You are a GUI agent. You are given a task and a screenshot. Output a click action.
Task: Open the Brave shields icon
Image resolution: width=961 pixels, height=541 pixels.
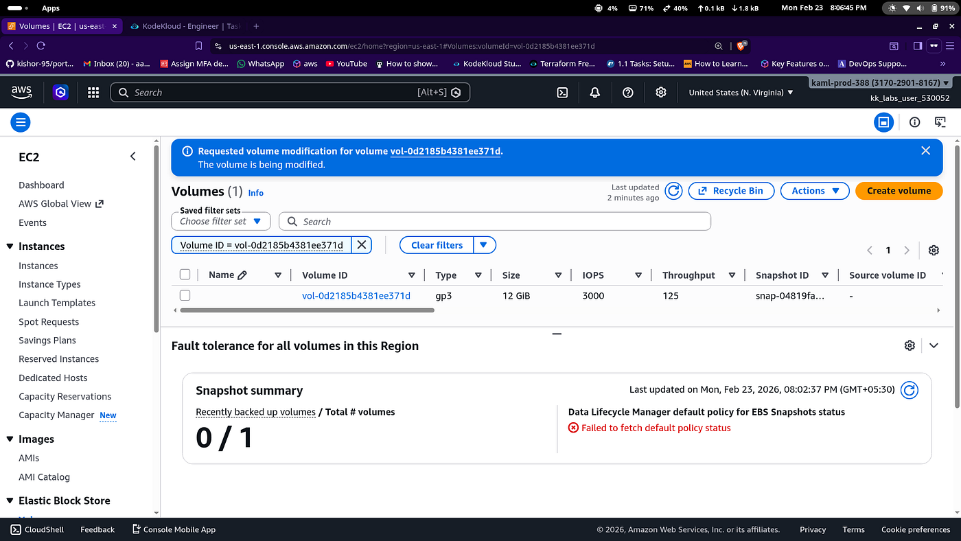click(x=741, y=46)
